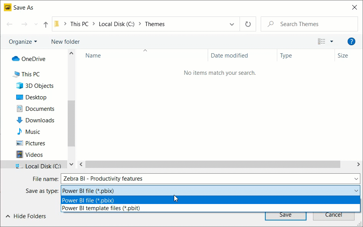363x227 pixels.
Task: Click the Power BI icon in title bar
Action: [8, 7]
